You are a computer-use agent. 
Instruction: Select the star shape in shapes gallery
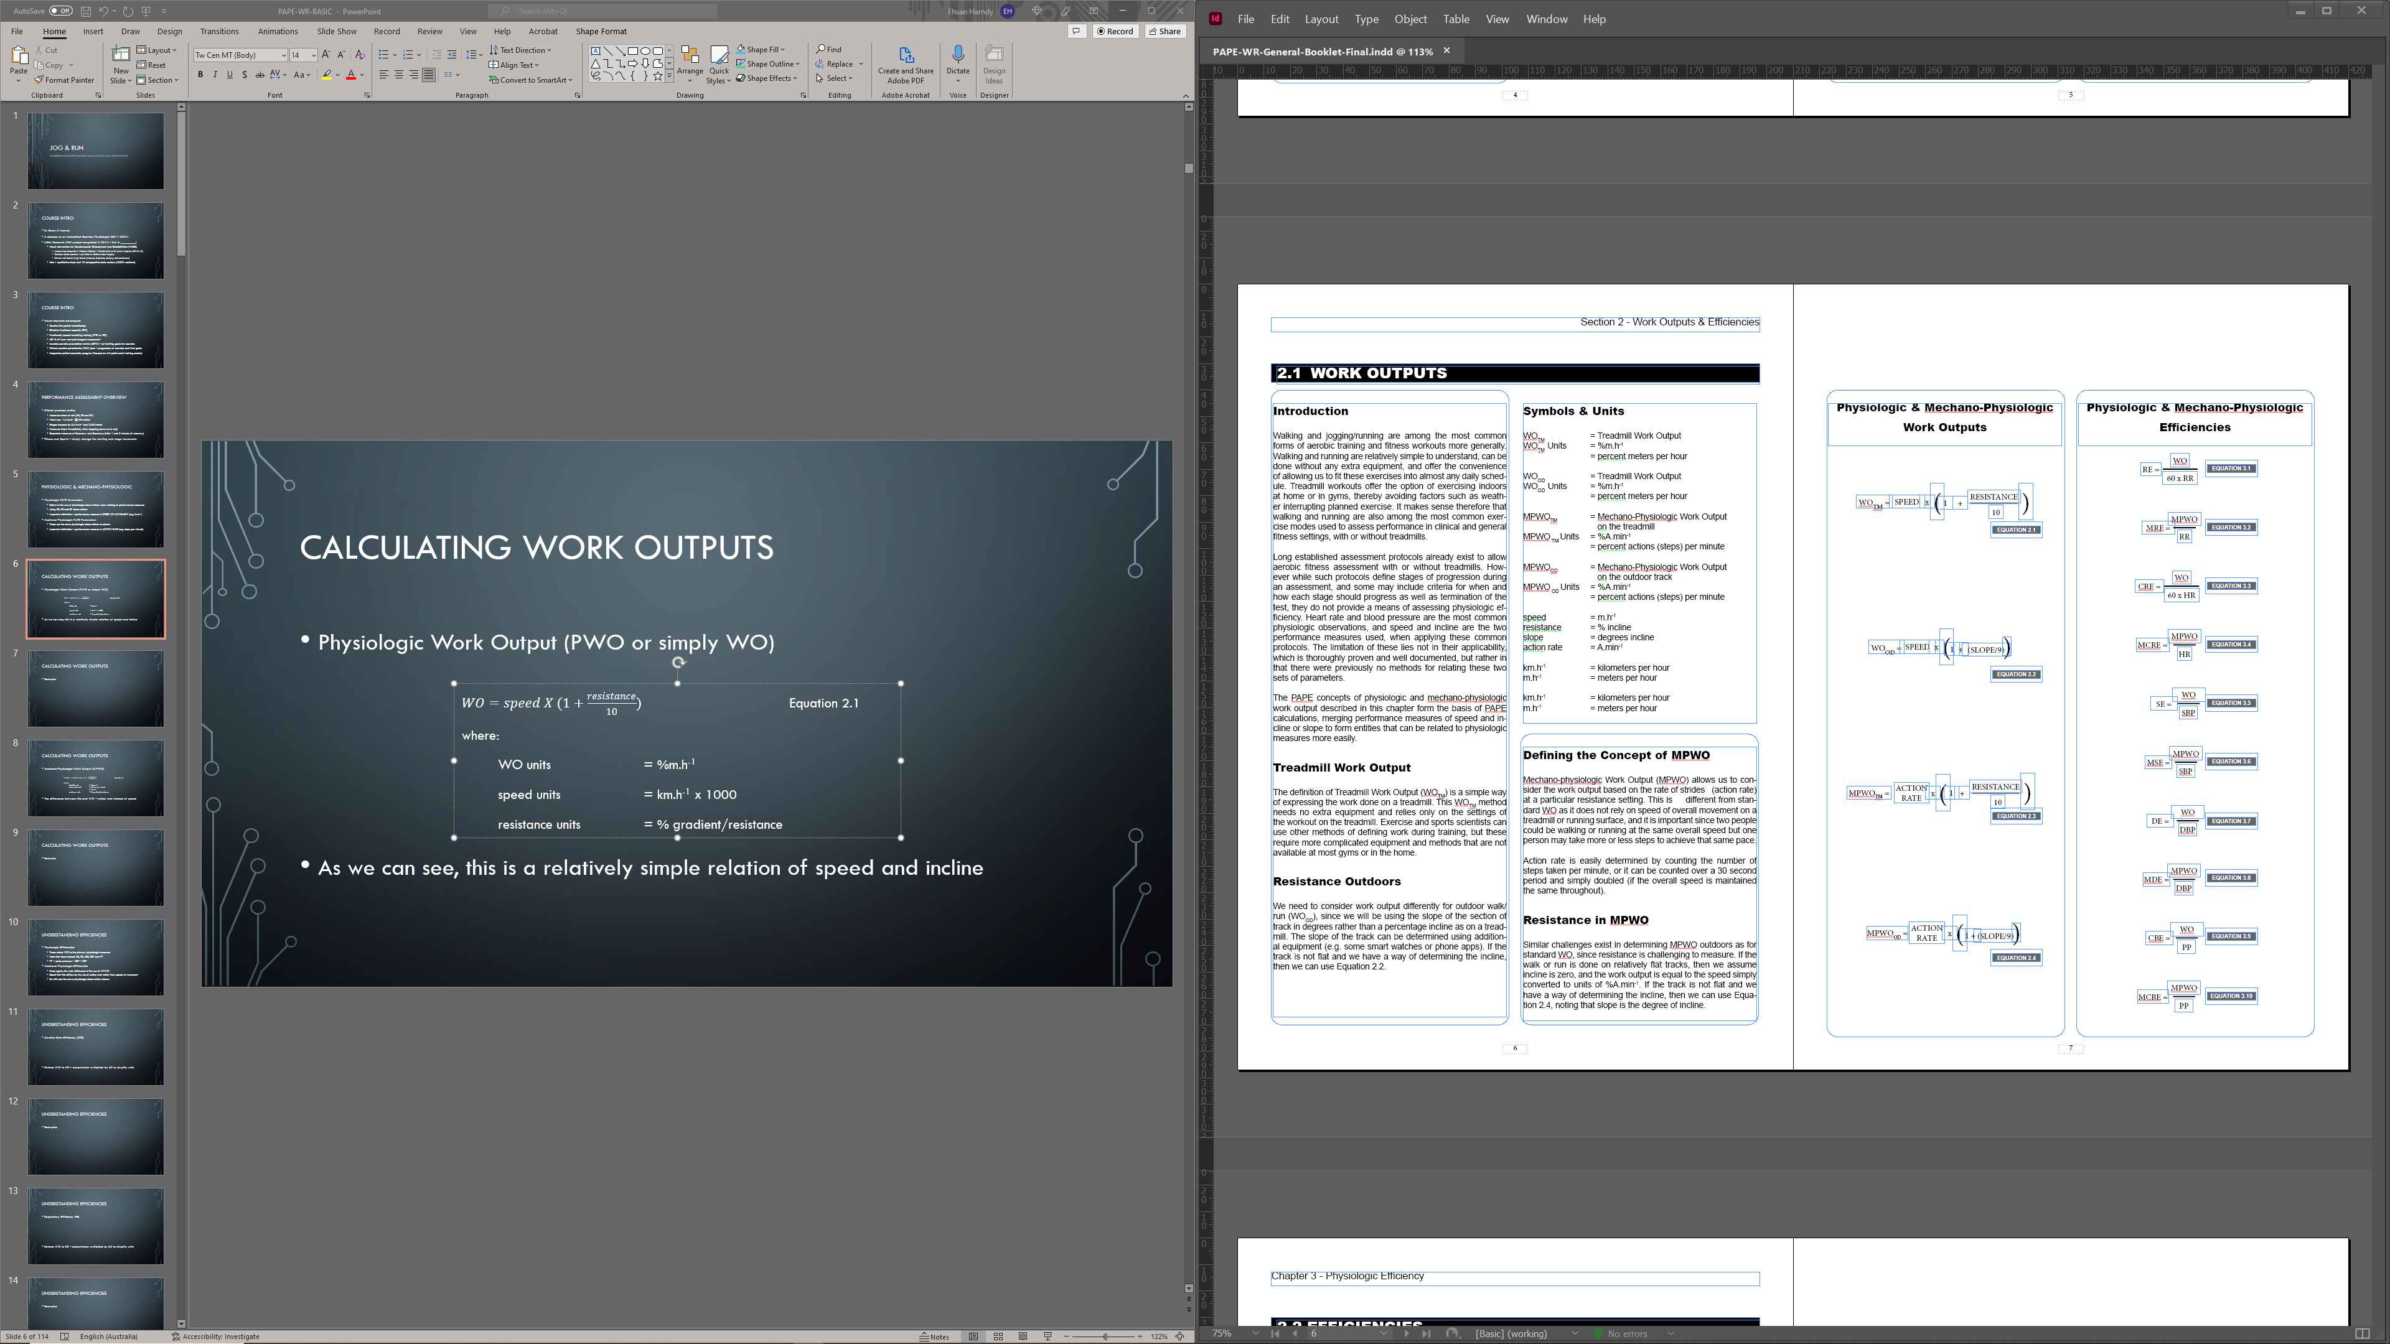pos(658,76)
